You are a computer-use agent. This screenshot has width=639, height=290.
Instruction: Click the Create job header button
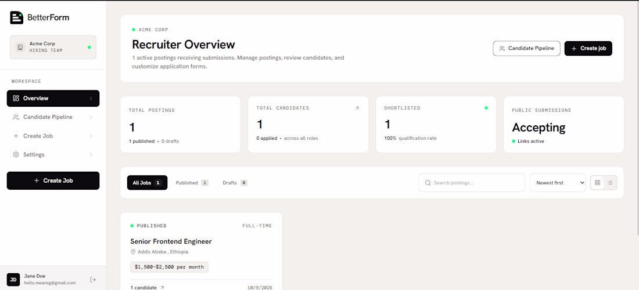pos(588,48)
